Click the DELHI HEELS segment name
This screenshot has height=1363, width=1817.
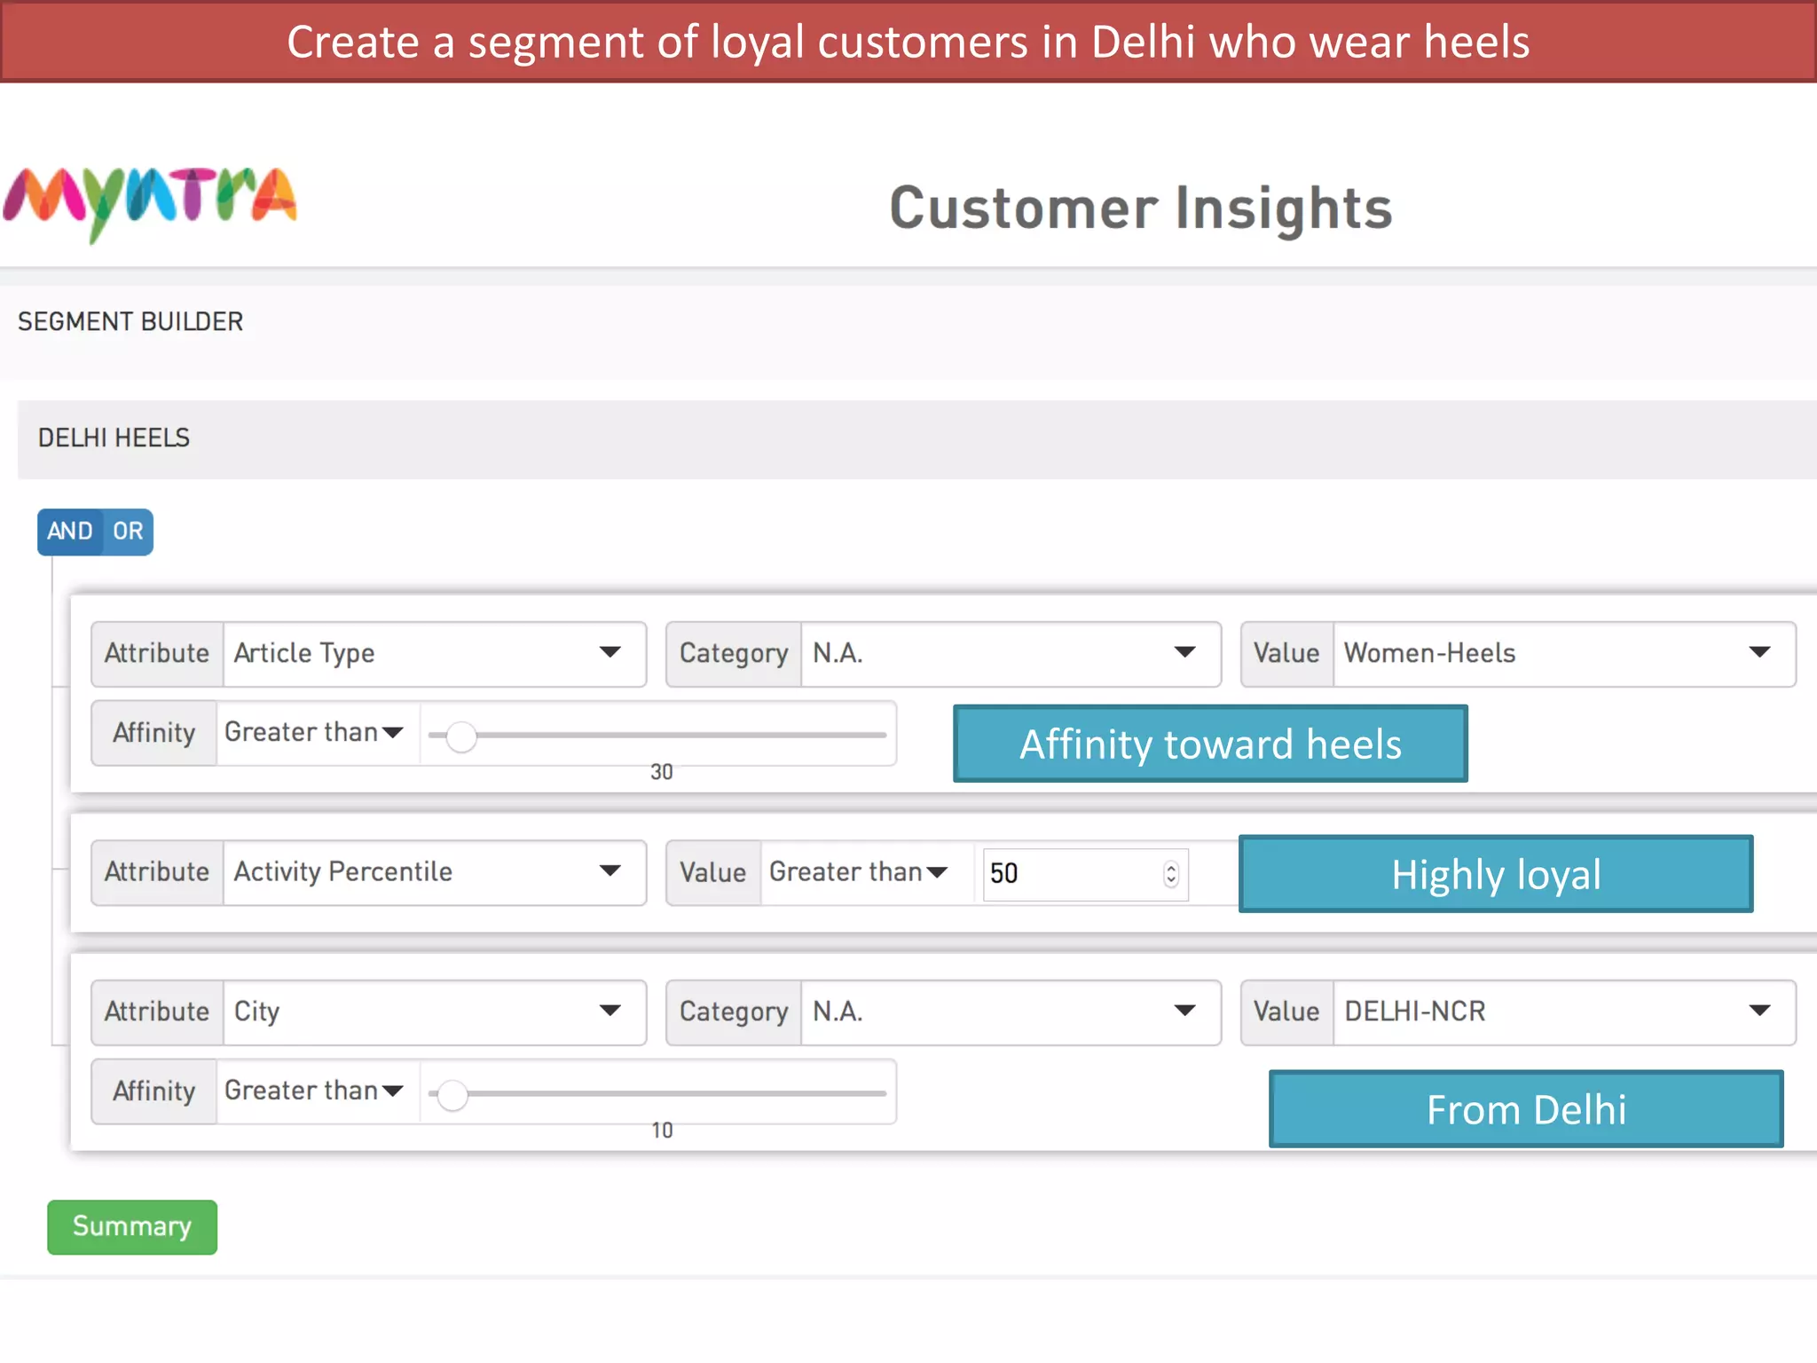[x=114, y=438]
